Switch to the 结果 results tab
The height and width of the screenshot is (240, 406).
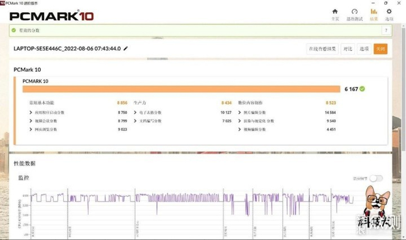(374, 14)
